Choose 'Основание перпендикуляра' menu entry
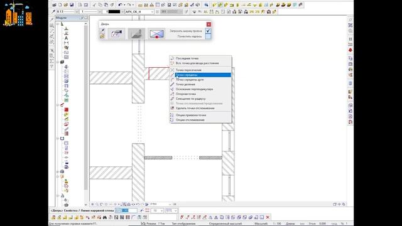 click(200, 89)
